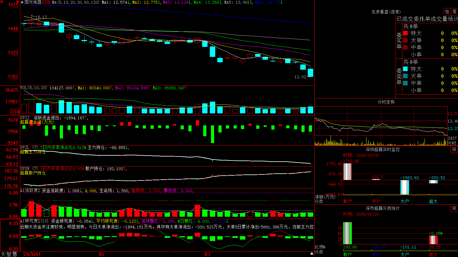Click the 龙虎看盘(逐单) panel title
This screenshot has height=257, width=458.
386,12
